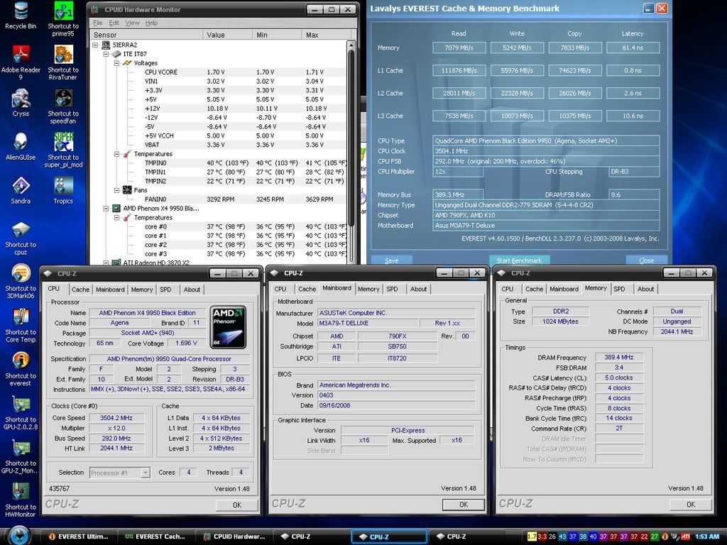Open the Shortcut to 3DMark06 icon

point(21,281)
